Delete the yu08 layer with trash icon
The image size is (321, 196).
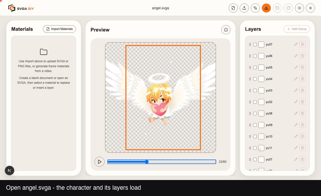(x=302, y=113)
